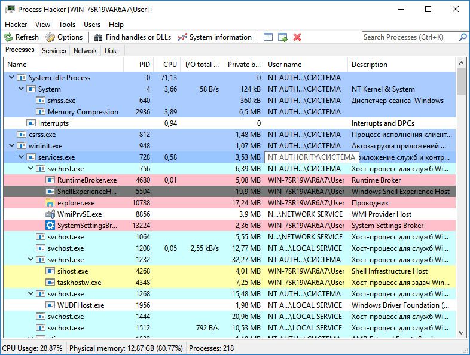Switch to the Network tab
This screenshot has height=355, width=470.
point(85,51)
